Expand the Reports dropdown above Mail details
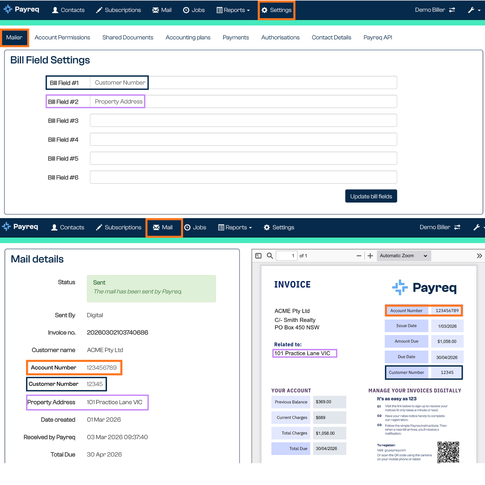 (x=235, y=228)
